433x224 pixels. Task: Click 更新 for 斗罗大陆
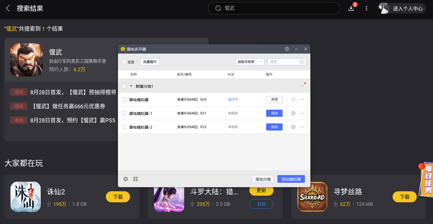(x=261, y=191)
